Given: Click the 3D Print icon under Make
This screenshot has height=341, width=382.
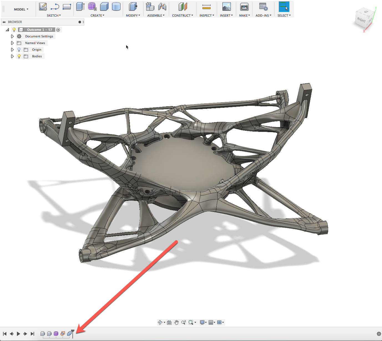Looking at the screenshot, I should (x=244, y=7).
